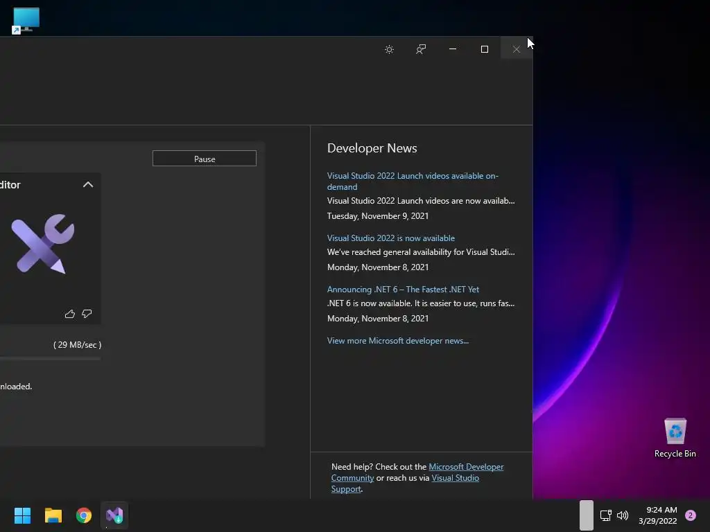Open notifications badge showing 2
Viewport: 710px width, 532px height.
pyautogui.click(x=691, y=515)
